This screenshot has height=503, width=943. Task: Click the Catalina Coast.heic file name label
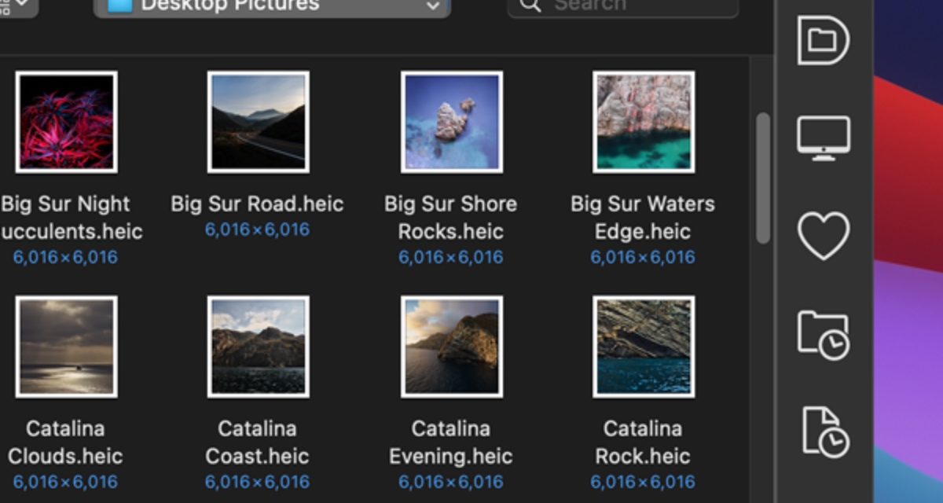pyautogui.click(x=257, y=442)
